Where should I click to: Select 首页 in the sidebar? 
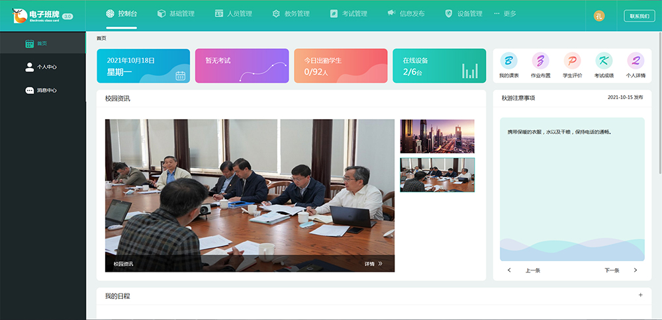(x=42, y=43)
